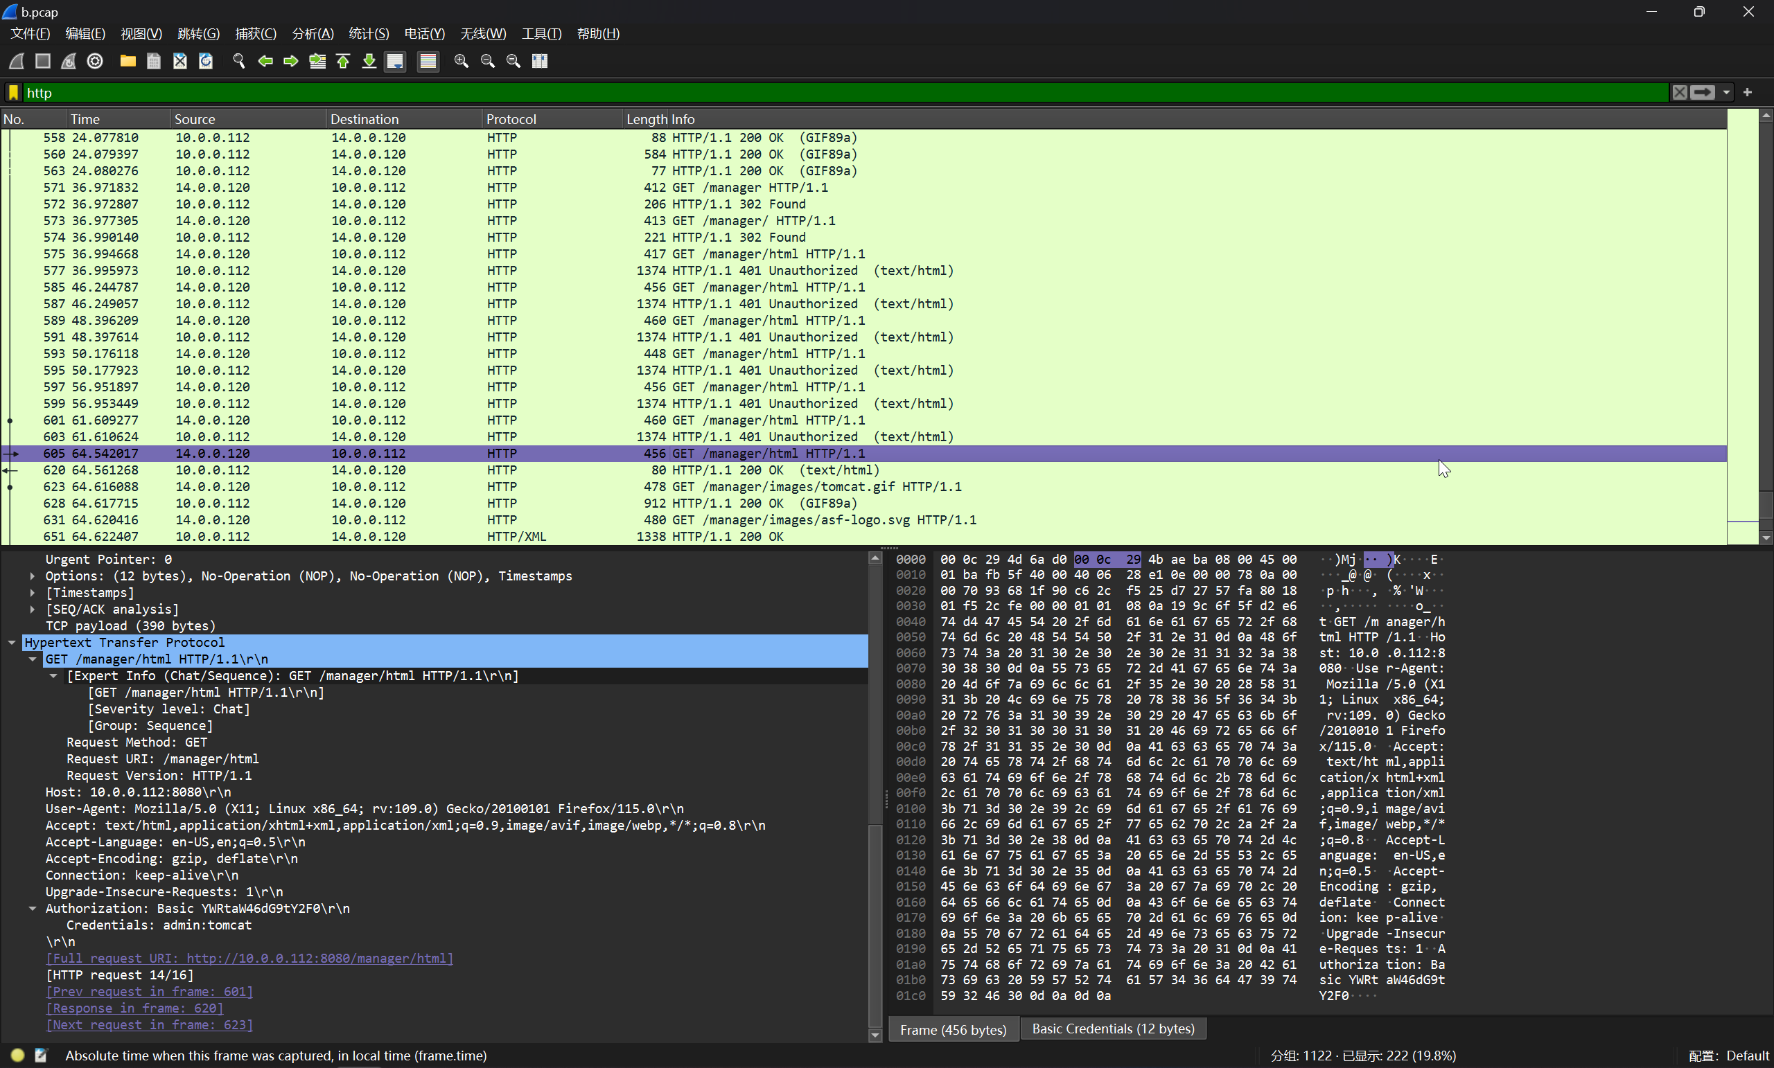Sort by the Source column header
This screenshot has width=1774, height=1068.
coord(248,118)
